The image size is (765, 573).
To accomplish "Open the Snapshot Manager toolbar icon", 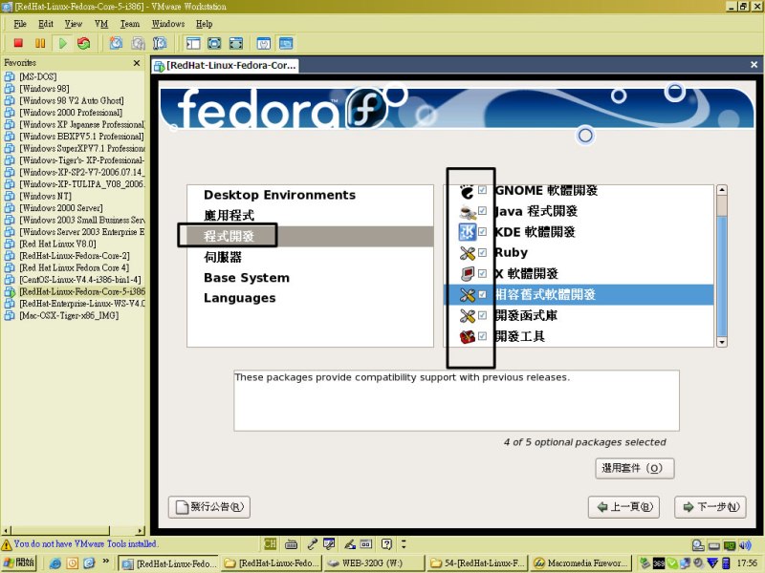I will pyautogui.click(x=160, y=43).
